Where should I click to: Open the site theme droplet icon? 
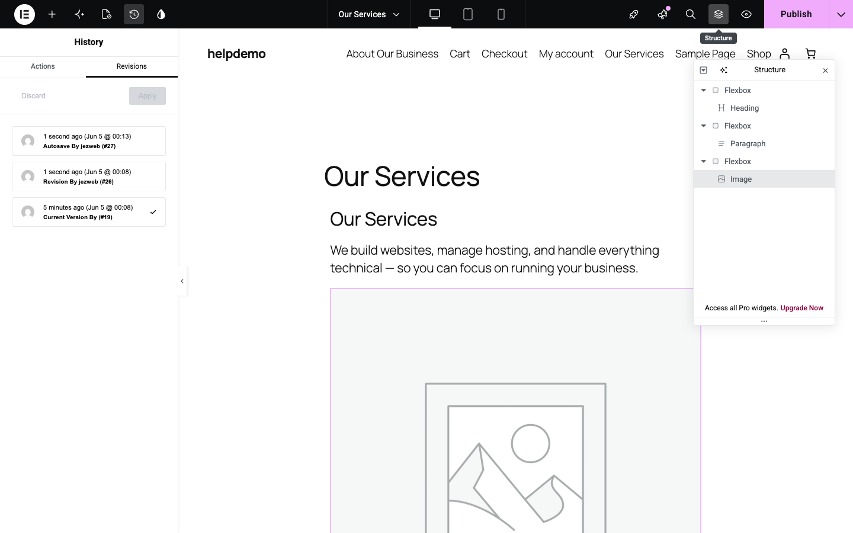click(x=161, y=14)
